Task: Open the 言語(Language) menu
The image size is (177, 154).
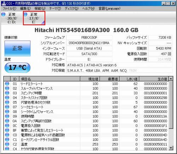Action: [x=109, y=9]
